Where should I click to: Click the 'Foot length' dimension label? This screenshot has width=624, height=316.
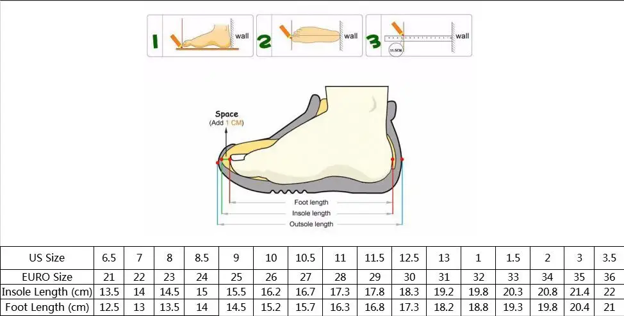(311, 203)
